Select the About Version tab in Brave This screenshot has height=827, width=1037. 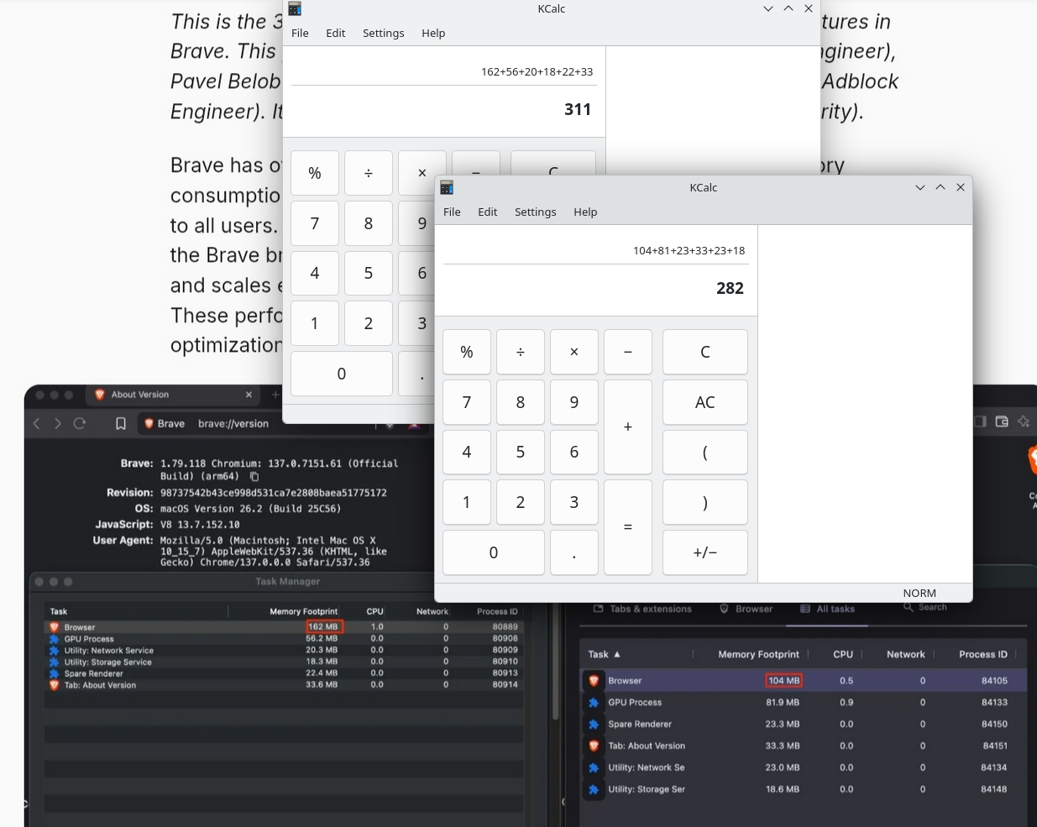pos(174,395)
